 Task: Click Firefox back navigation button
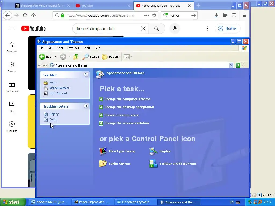click(x=7, y=15)
